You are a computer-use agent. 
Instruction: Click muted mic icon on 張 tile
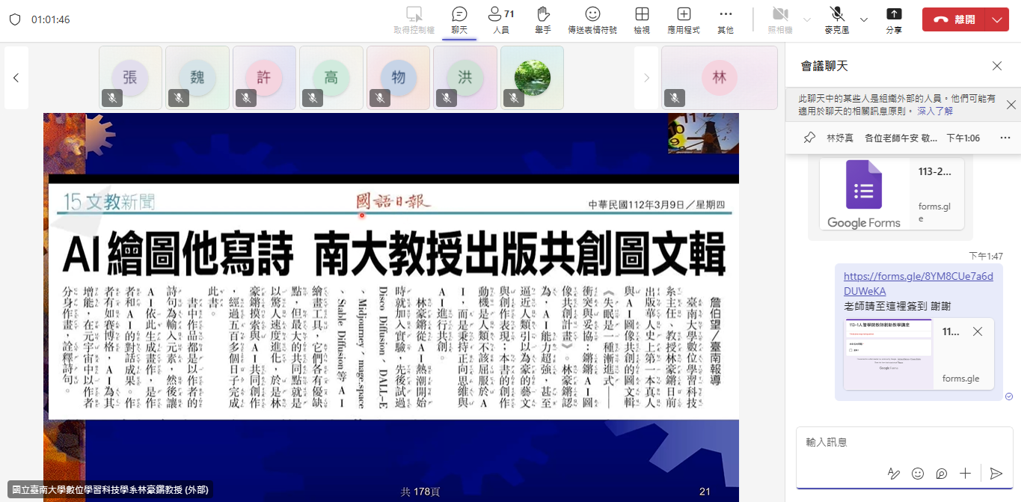click(112, 98)
